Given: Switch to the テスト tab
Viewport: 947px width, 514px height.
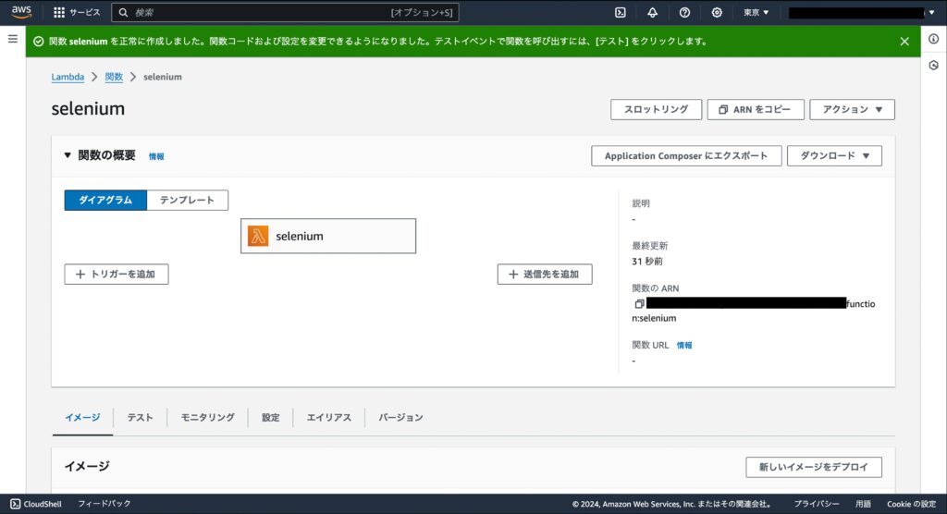Looking at the screenshot, I should [140, 417].
